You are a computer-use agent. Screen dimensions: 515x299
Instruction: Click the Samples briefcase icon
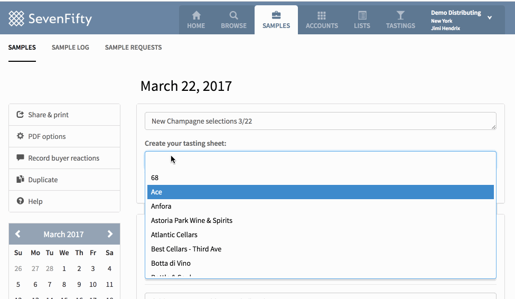click(x=276, y=15)
